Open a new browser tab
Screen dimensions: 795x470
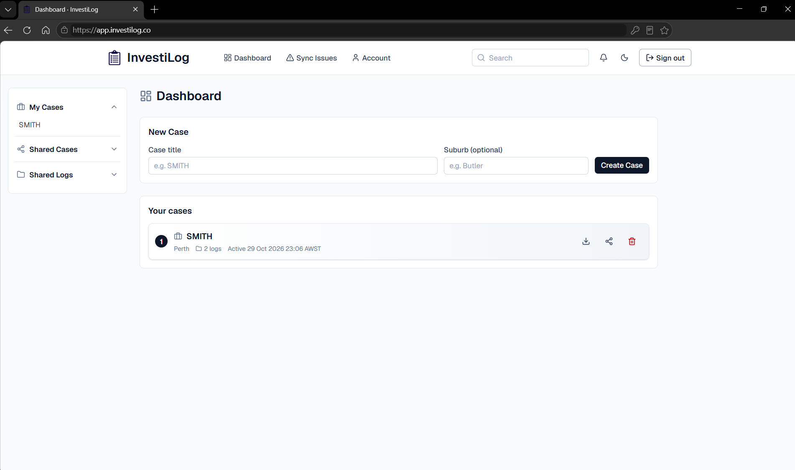(155, 9)
